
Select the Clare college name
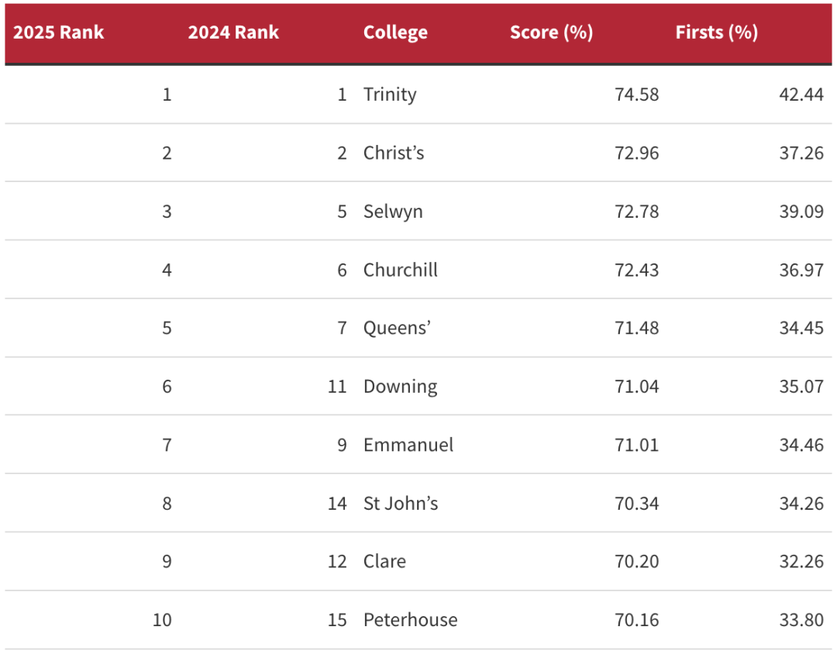pyautogui.click(x=385, y=562)
